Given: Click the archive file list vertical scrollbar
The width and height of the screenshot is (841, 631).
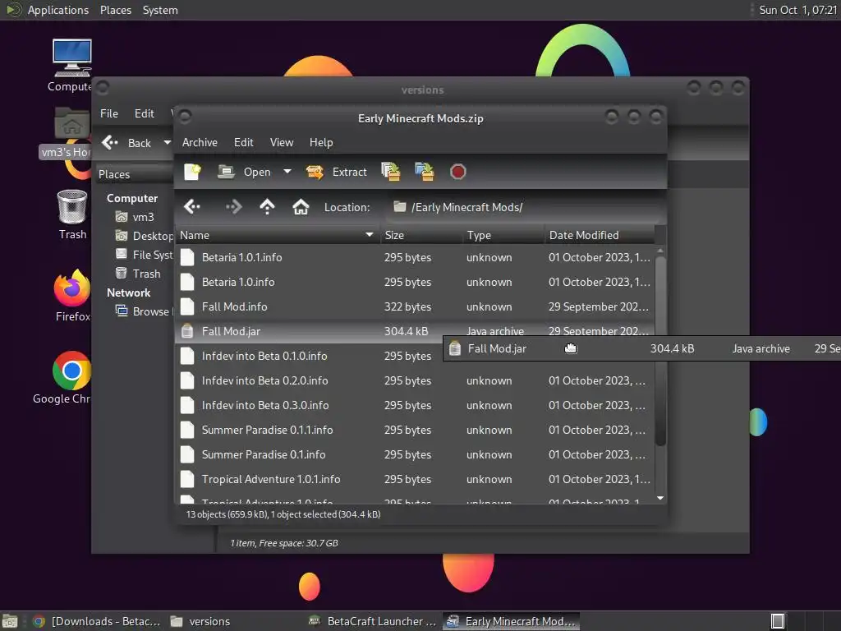Looking at the screenshot, I should click(x=661, y=352).
